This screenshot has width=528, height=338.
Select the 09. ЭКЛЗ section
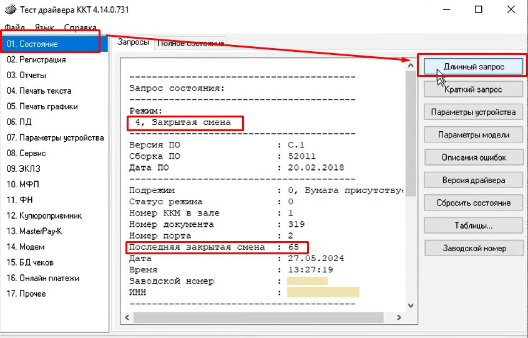(x=54, y=169)
